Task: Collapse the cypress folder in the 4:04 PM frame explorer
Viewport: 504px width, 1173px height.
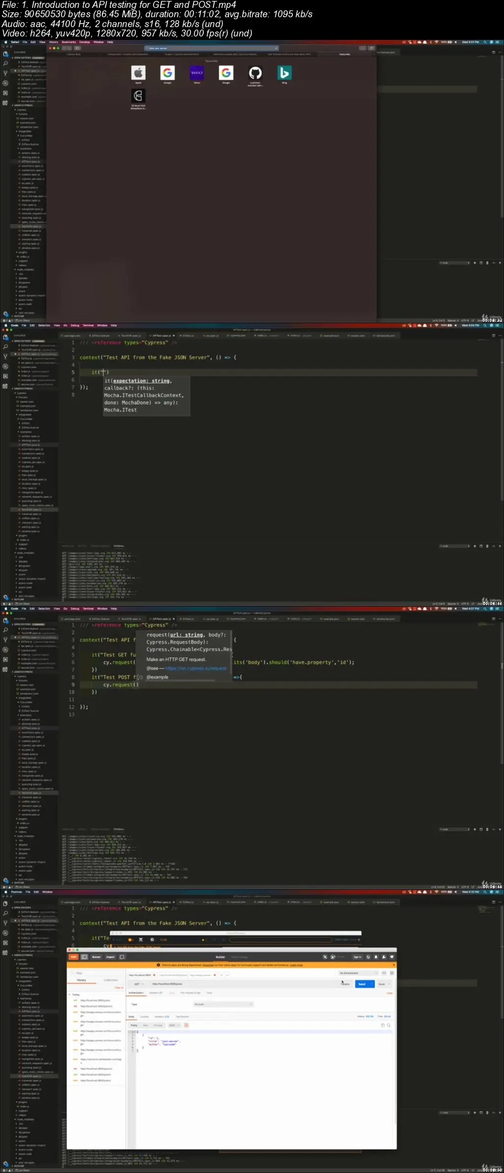Action: click(21, 393)
